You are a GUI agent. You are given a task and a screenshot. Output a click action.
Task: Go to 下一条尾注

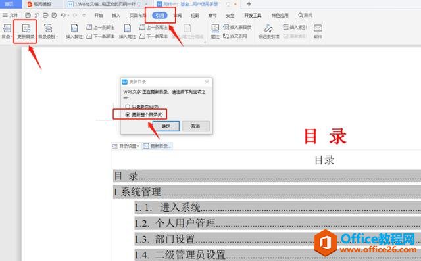(x=153, y=36)
